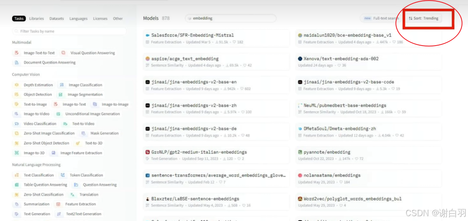Open the Sort: Trending dropdown

click(424, 18)
